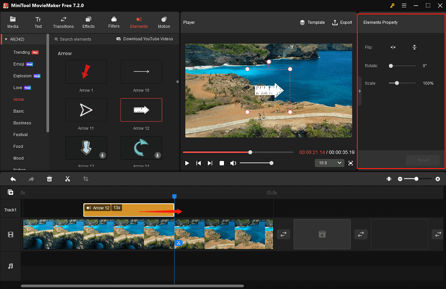Screen dimensions: 446x289
Task: Go to previous frame
Action: pyautogui.click(x=199, y=163)
